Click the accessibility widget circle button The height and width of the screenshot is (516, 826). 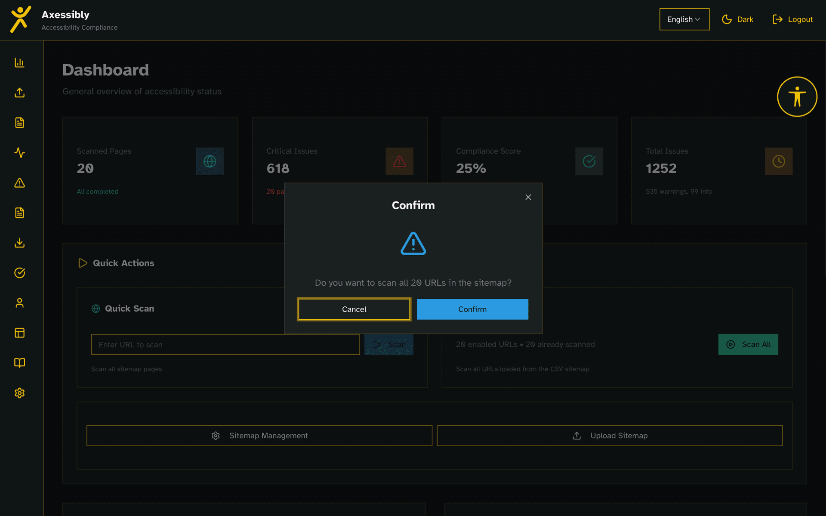797,96
